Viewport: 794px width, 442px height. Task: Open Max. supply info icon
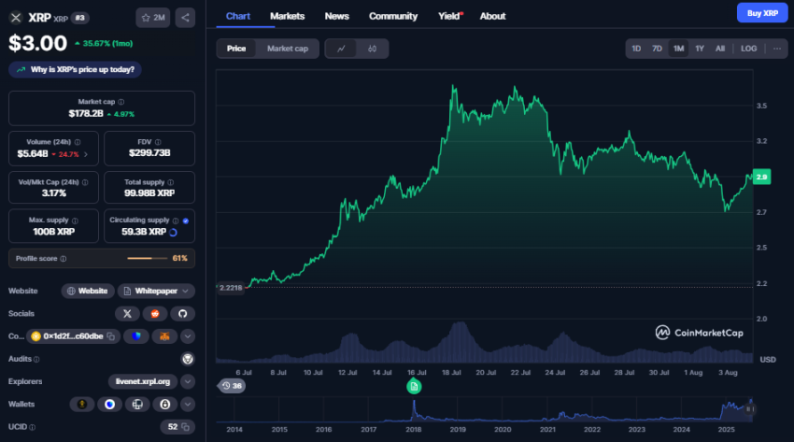click(x=75, y=221)
